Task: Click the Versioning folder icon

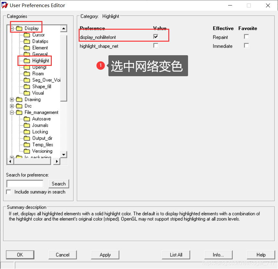Action: point(27,151)
